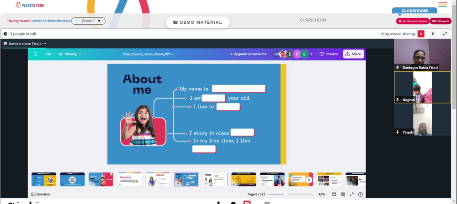Click switch to alternate room link
The height and width of the screenshot is (204, 457).
51,21
